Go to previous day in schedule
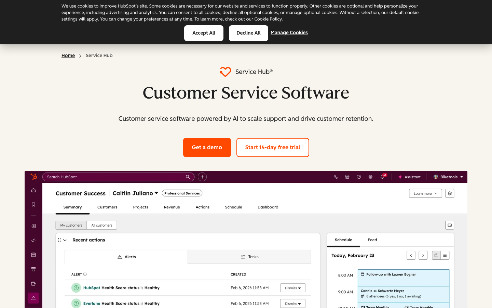This screenshot has height=308, width=492. (411, 255)
